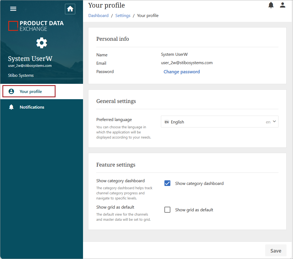
Task: Uncheck the Show category dashboard checkbox
Action: (167, 183)
